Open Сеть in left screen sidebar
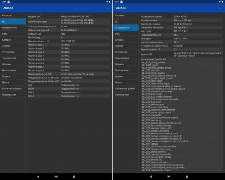The image size is (225, 180). pyautogui.click(x=13, y=34)
